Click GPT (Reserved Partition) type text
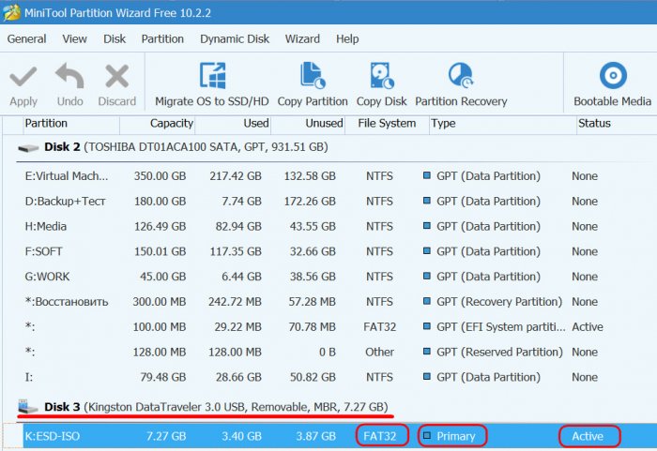 coord(499,352)
